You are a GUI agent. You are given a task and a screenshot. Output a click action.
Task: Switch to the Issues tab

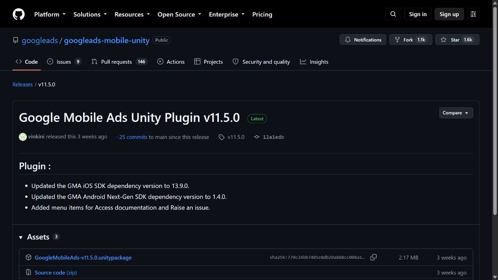click(x=64, y=62)
